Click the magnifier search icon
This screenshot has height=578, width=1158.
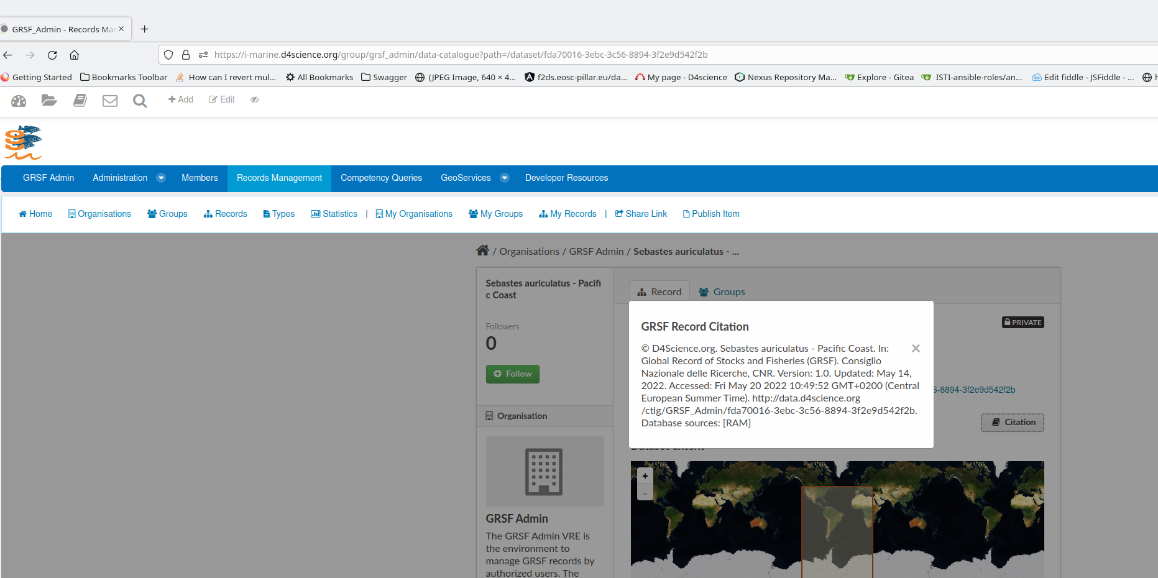[x=140, y=101]
